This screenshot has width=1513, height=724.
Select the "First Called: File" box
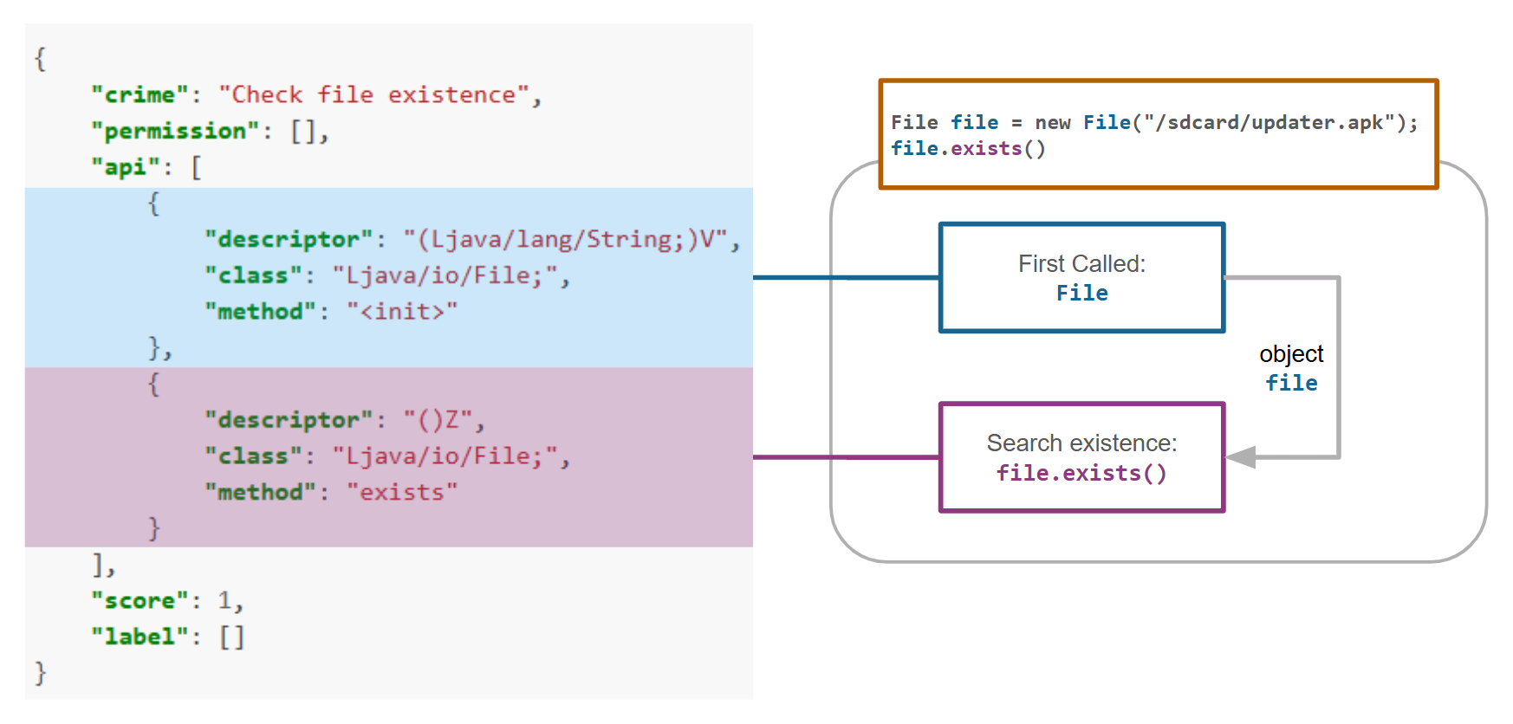tap(1082, 277)
